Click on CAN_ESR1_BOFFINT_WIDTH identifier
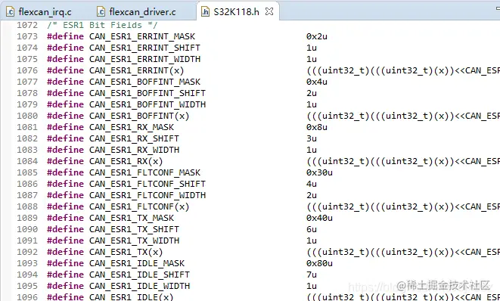 (148, 104)
